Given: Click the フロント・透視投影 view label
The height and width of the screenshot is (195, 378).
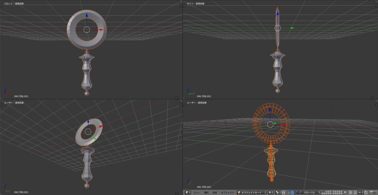Looking at the screenshot, I should click(x=14, y=4).
